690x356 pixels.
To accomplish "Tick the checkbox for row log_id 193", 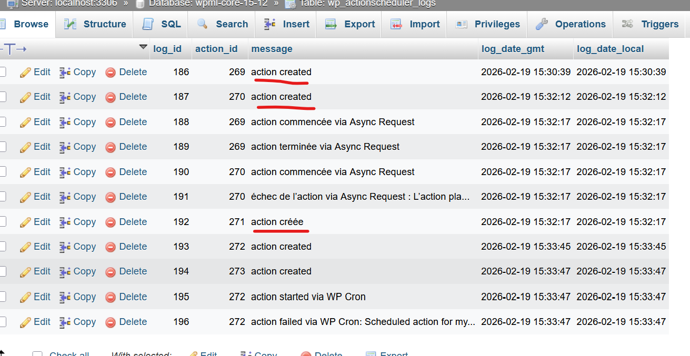I will tap(2, 247).
